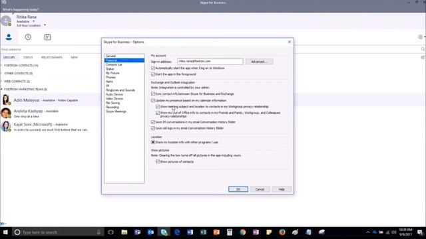Open PowerPoint from taskbar

point(216,232)
